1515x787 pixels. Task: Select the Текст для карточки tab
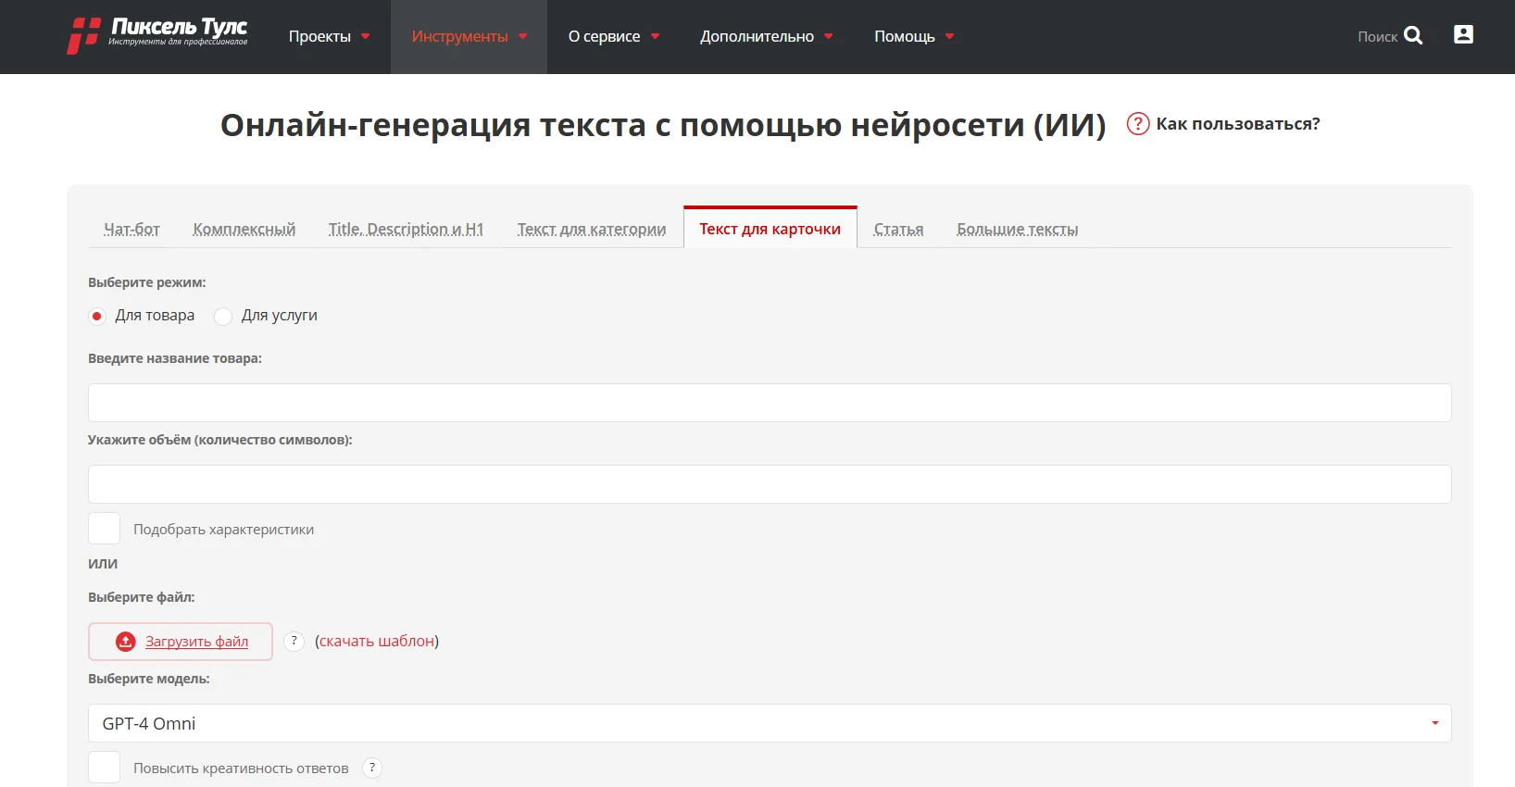point(770,228)
